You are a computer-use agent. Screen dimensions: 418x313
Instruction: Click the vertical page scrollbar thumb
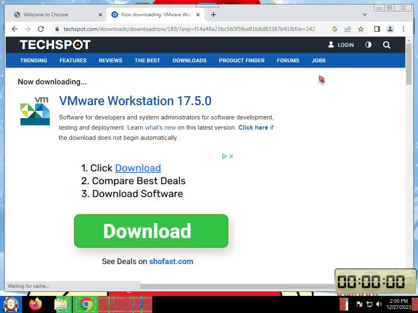click(x=409, y=64)
